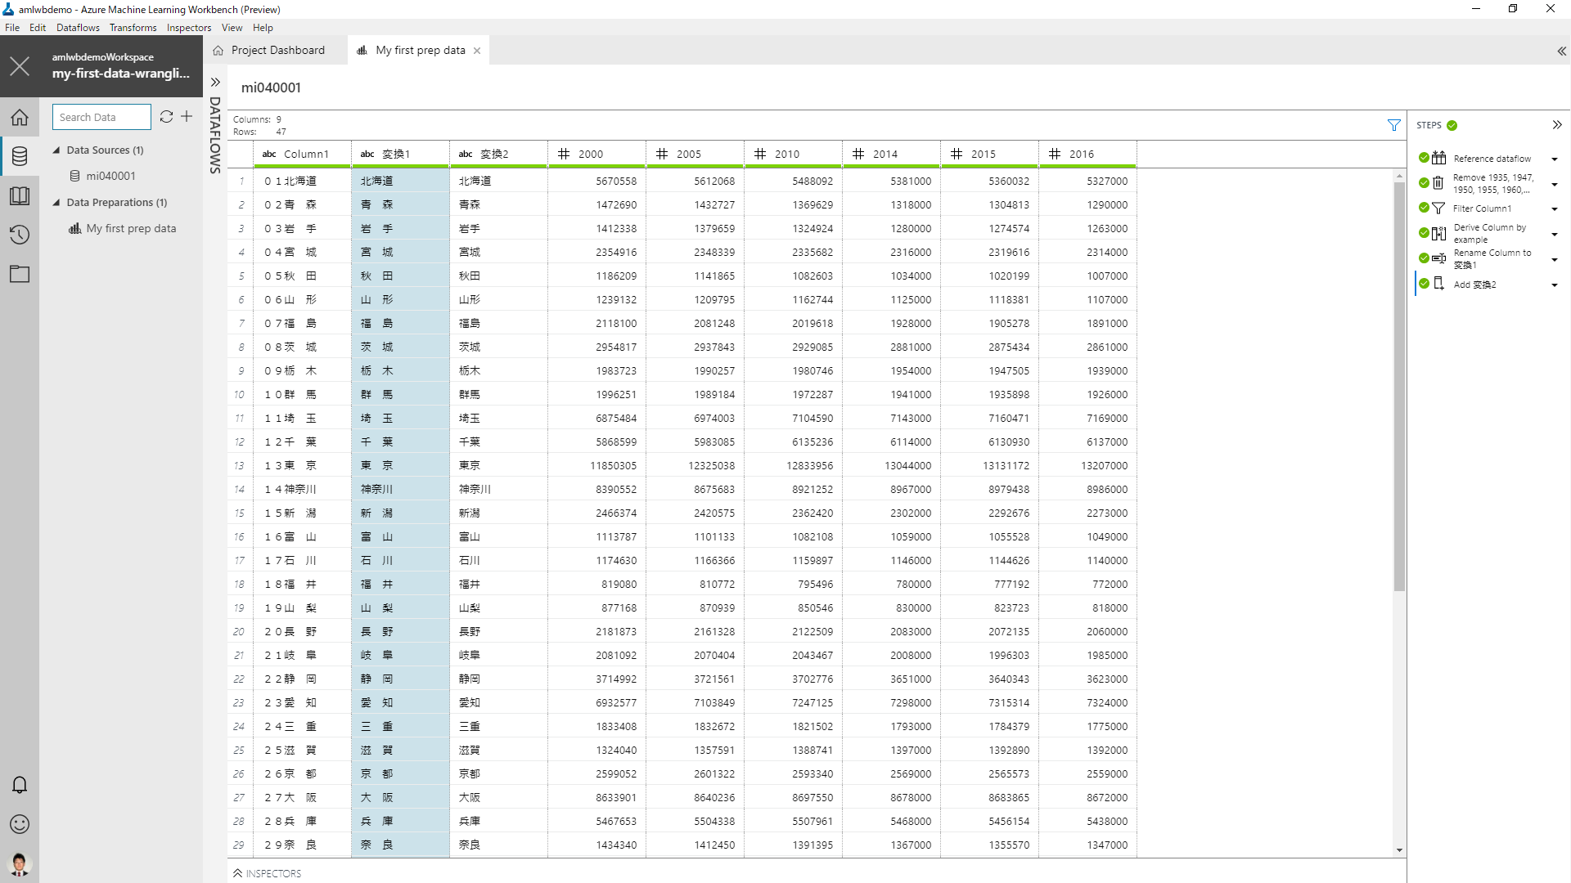Add new data source with plus icon
The height and width of the screenshot is (883, 1571).
point(187,117)
